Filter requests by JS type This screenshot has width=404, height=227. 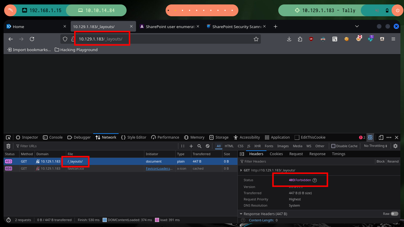tap(249, 146)
